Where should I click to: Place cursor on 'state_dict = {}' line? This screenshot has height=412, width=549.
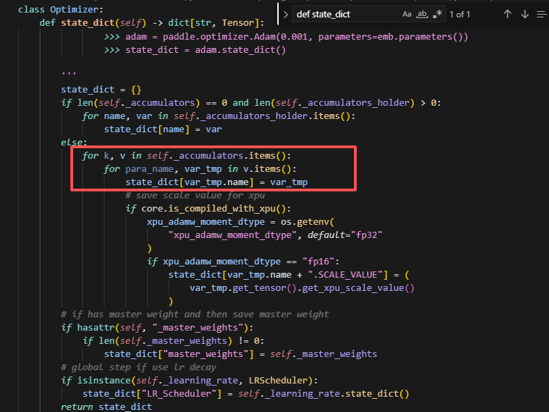101,89
